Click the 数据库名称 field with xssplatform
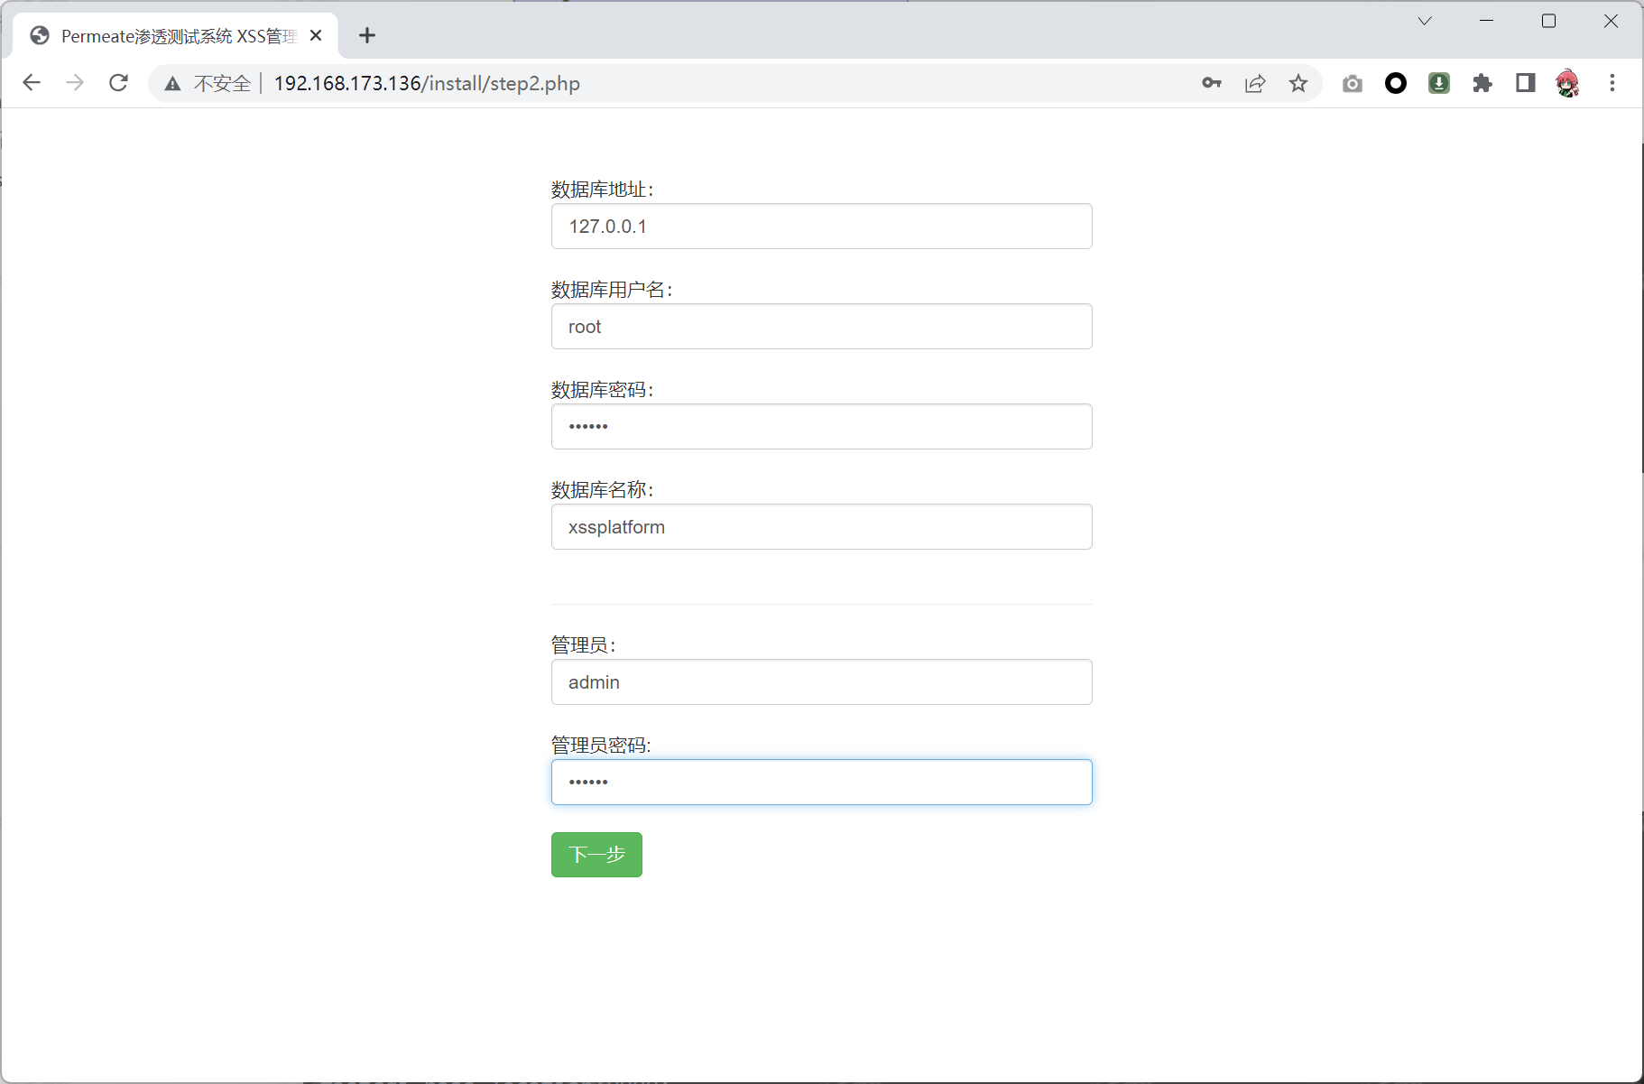 point(821,527)
